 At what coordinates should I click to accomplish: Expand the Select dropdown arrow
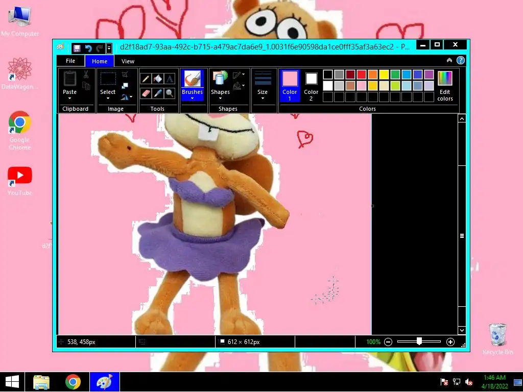point(108,99)
